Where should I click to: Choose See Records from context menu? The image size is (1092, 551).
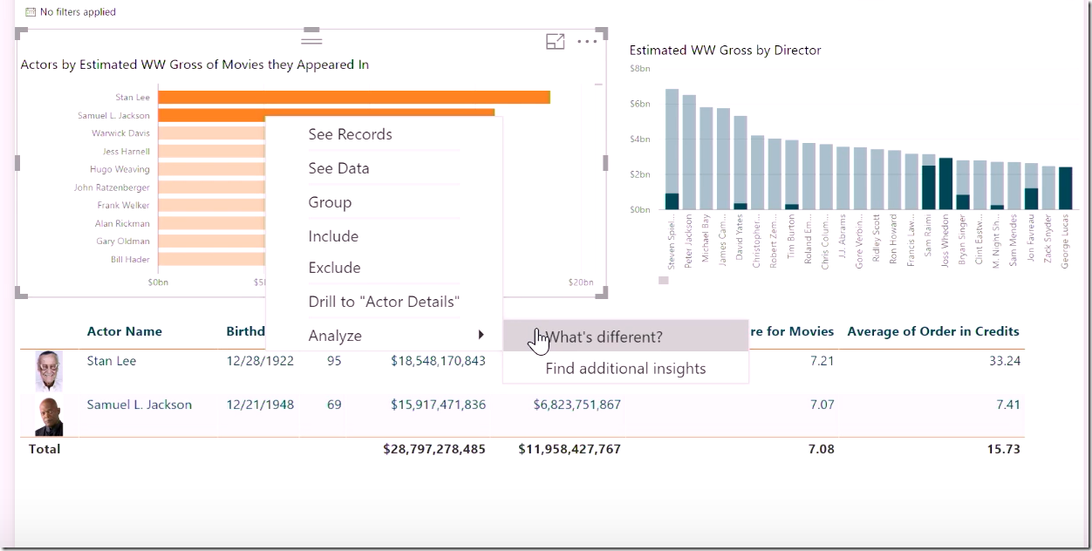(350, 134)
